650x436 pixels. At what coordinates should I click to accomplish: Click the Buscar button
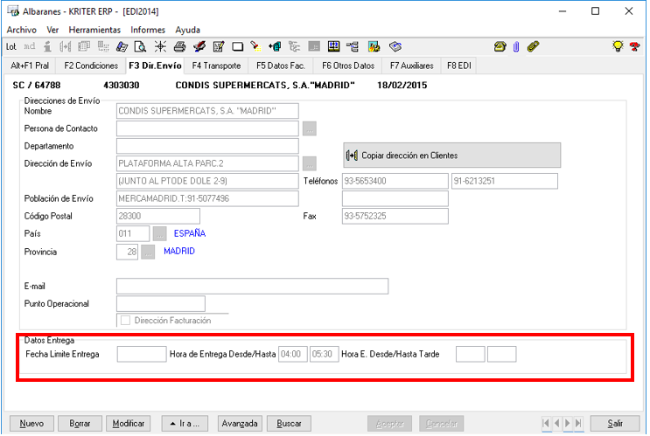click(x=289, y=424)
